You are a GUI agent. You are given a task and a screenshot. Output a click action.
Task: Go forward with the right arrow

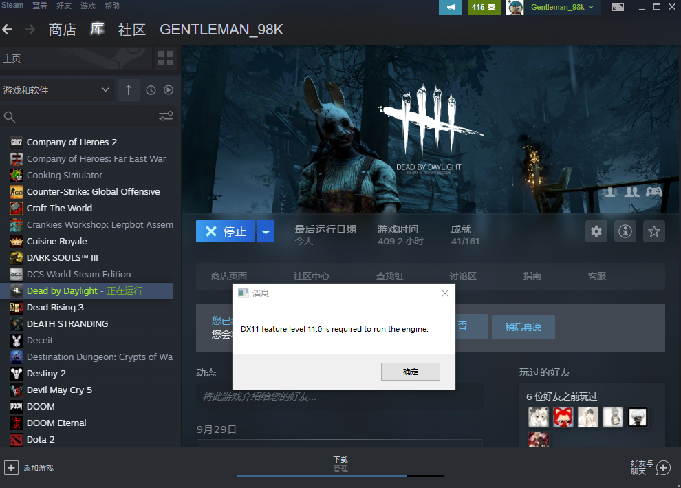point(30,30)
